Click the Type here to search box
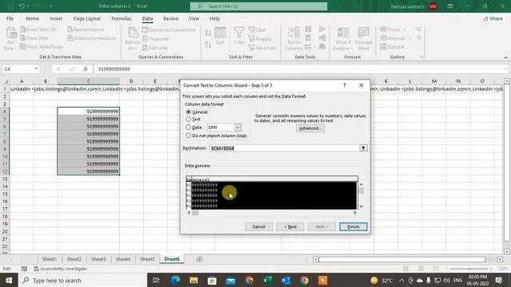Image resolution: width=511 pixels, height=287 pixels. tap(83, 280)
